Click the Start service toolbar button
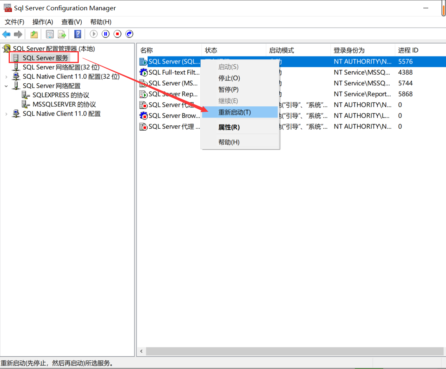This screenshot has width=446, height=369. 94,34
